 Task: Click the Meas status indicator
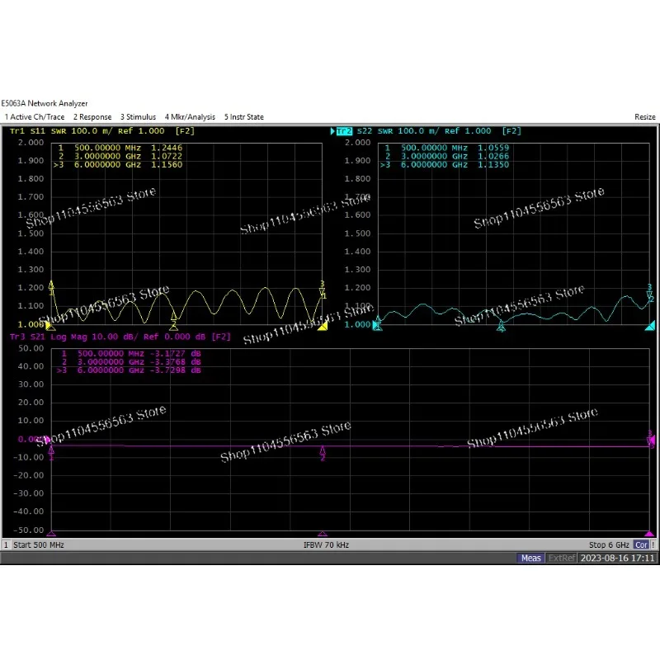(x=530, y=559)
